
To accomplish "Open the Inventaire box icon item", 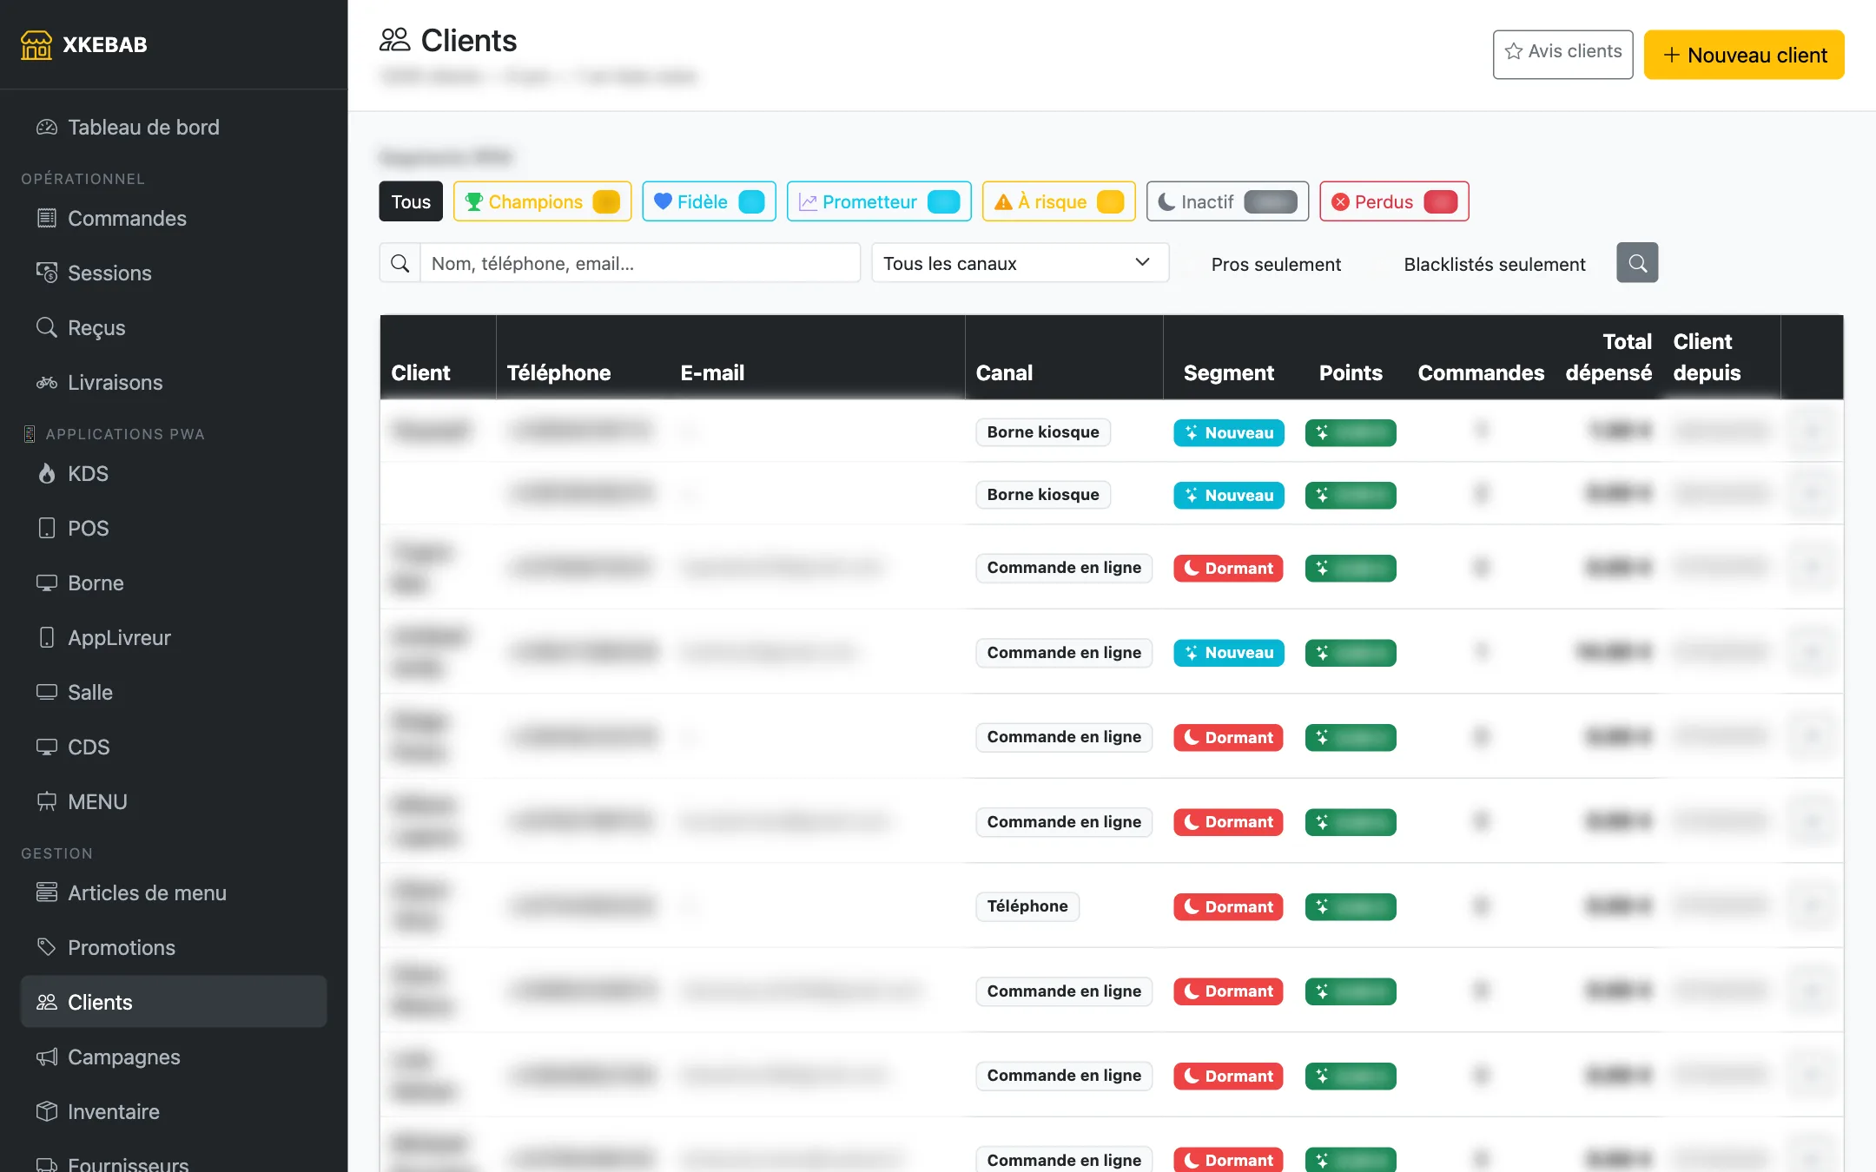I will pyautogui.click(x=47, y=1111).
